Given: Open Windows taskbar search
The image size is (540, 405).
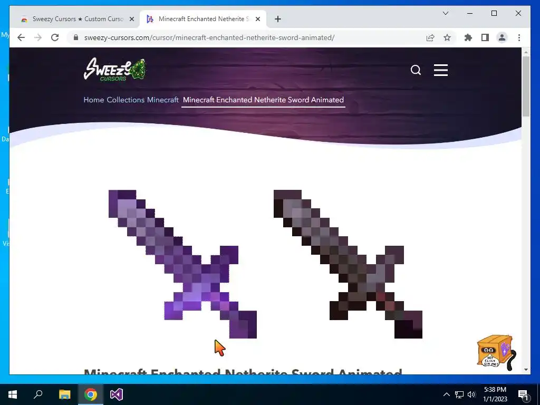Looking at the screenshot, I should [38, 394].
